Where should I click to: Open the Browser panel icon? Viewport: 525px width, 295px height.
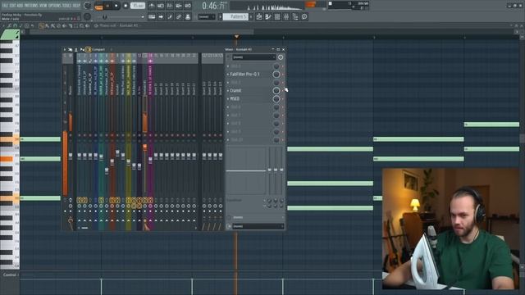tap(295, 16)
